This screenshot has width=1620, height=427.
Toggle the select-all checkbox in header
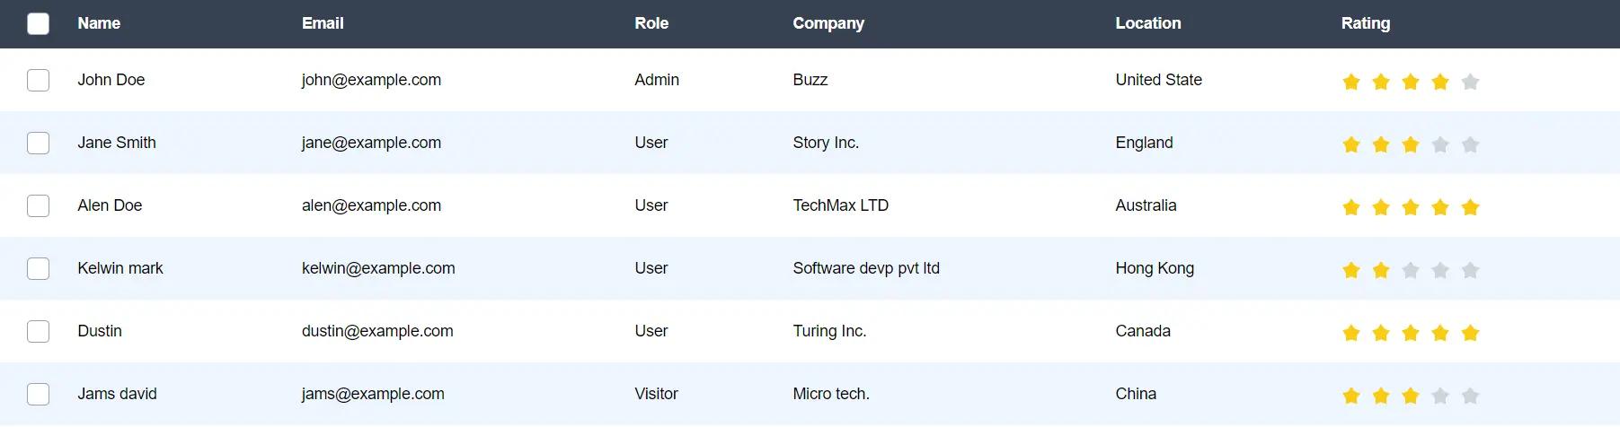tap(39, 23)
